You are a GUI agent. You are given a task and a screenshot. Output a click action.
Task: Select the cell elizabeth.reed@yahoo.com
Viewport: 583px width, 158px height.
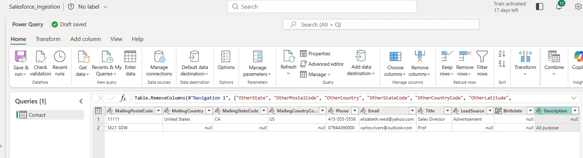pyautogui.click(x=387, y=119)
